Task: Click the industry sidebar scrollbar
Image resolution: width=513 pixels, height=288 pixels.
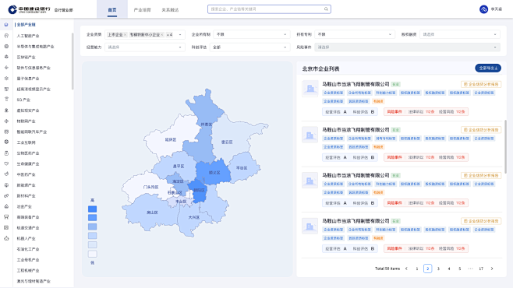Action: pos(73,61)
